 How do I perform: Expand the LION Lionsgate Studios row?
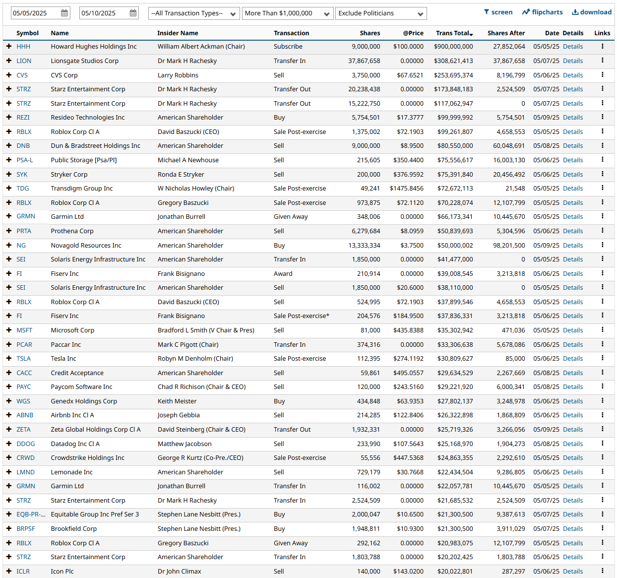[x=9, y=61]
